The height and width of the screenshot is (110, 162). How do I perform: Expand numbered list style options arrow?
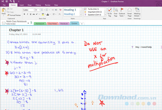(x=49, y=10)
